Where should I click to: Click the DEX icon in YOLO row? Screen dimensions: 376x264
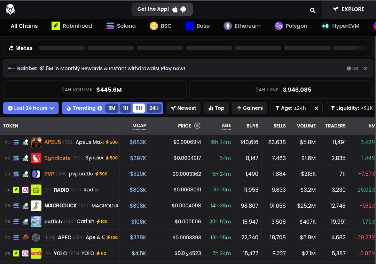25,253
